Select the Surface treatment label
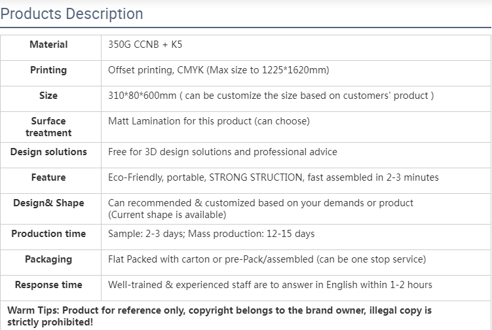The width and height of the screenshot is (492, 330). 48,127
